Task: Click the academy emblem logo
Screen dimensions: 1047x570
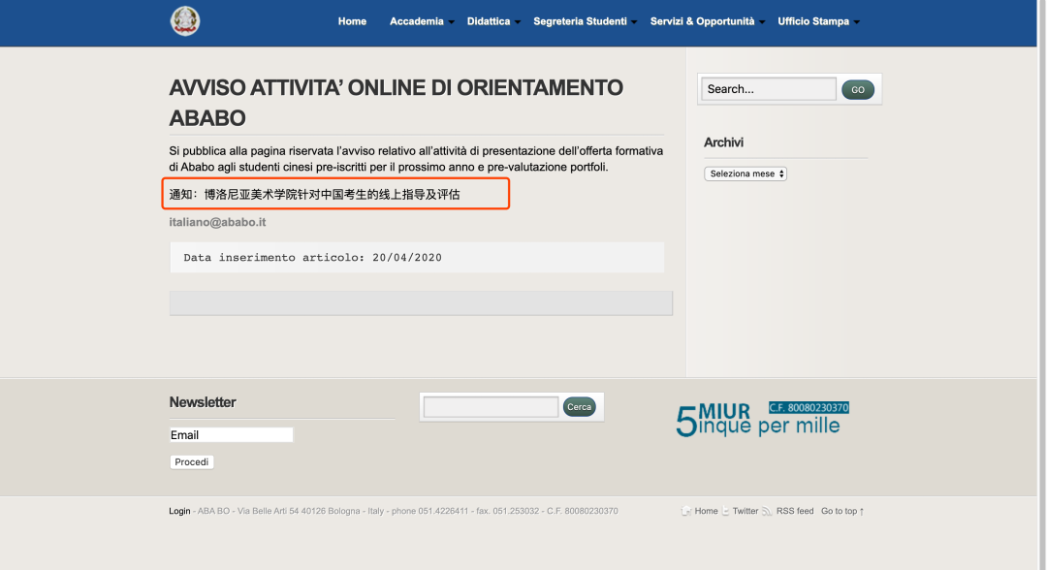Action: point(185,20)
